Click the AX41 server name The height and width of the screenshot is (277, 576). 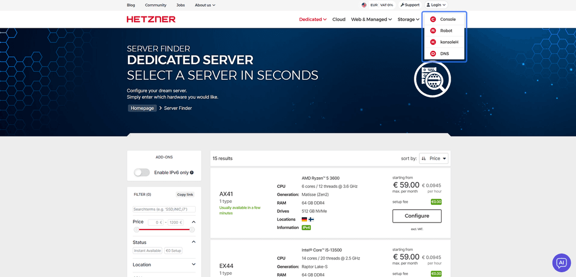(x=226, y=194)
